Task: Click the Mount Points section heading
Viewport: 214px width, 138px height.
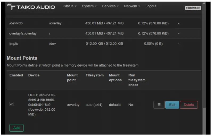Action: (x=22, y=58)
